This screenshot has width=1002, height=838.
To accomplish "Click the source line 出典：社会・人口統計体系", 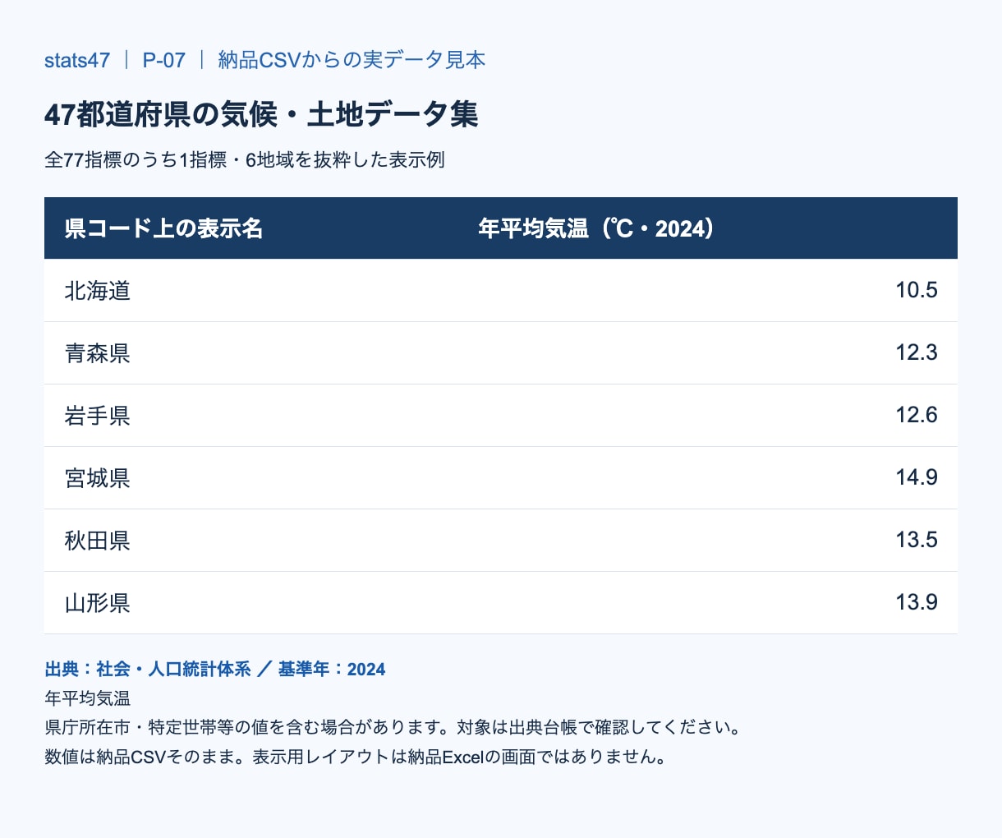I will 148,670.
